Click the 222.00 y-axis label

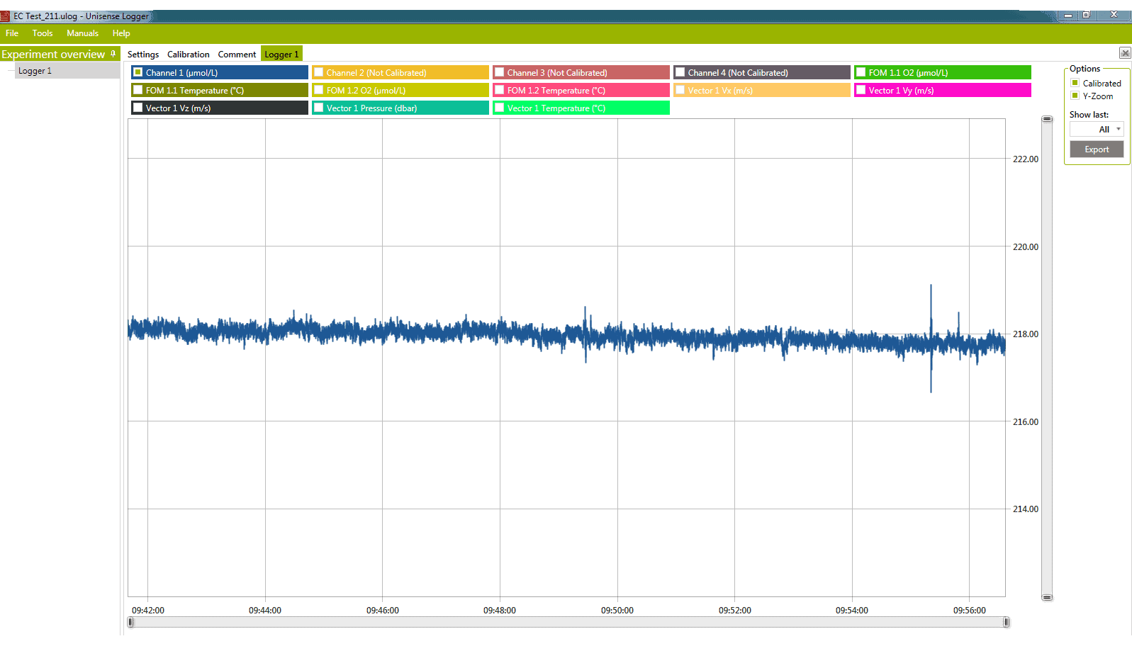coord(1026,159)
